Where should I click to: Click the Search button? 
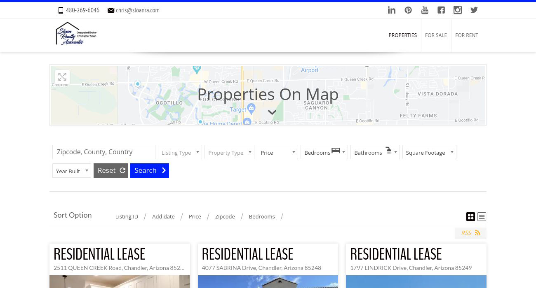point(149,170)
